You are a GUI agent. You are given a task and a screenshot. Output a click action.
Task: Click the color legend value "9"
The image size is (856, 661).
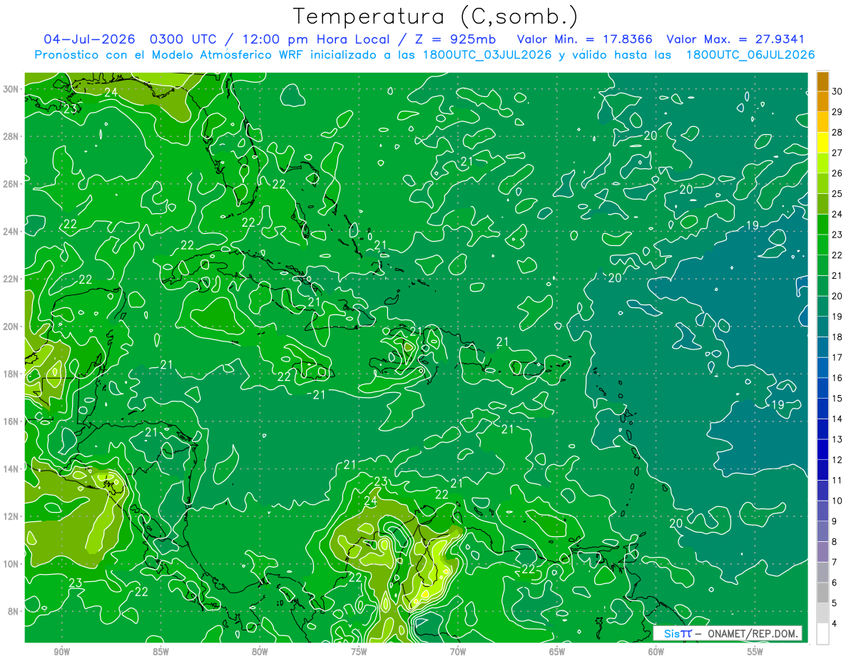click(835, 521)
